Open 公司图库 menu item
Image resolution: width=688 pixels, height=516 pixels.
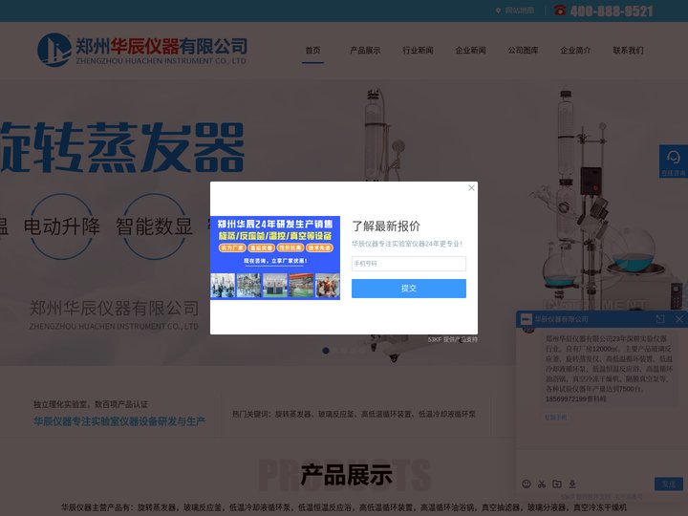coord(523,50)
